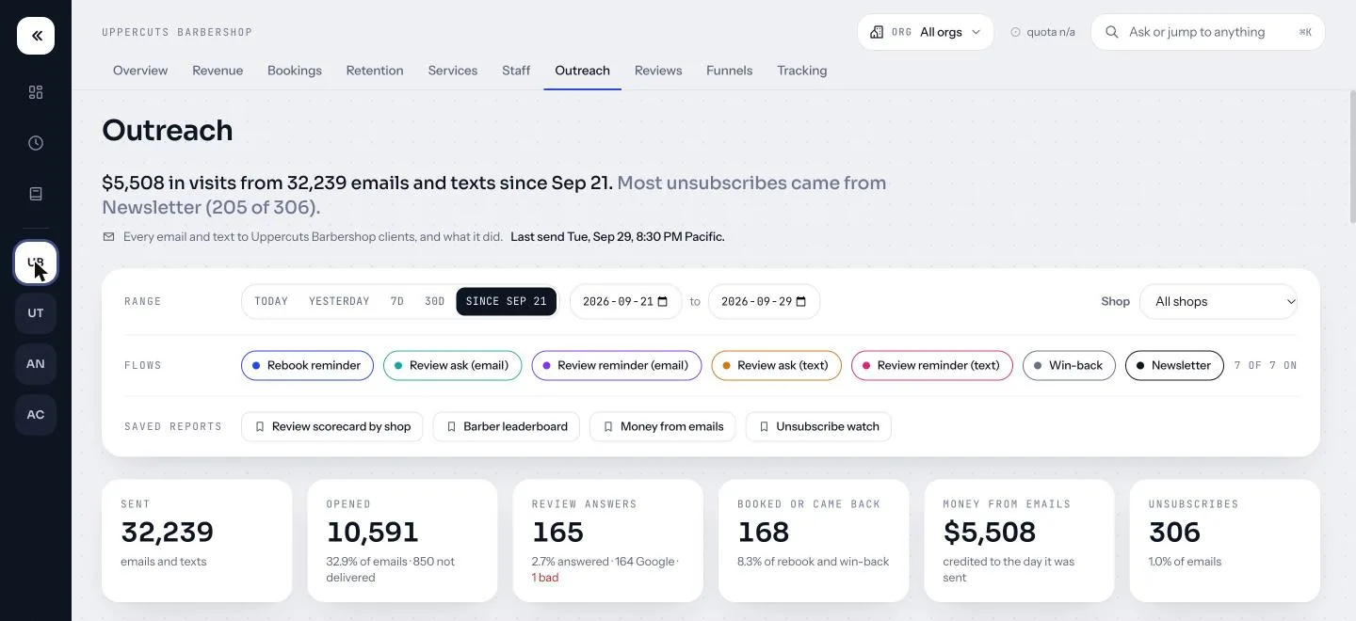This screenshot has height=621, width=1356.
Task: Click the quota status circle icon
Action: [1015, 32]
